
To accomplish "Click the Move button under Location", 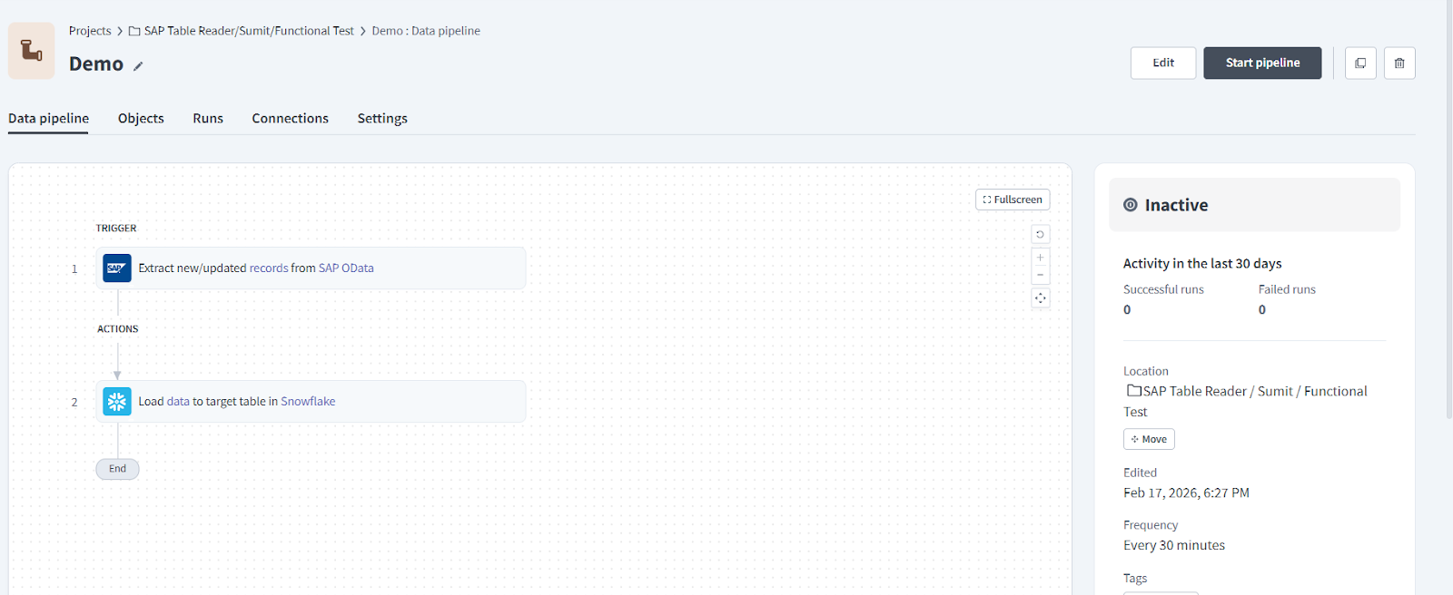I will (1149, 439).
